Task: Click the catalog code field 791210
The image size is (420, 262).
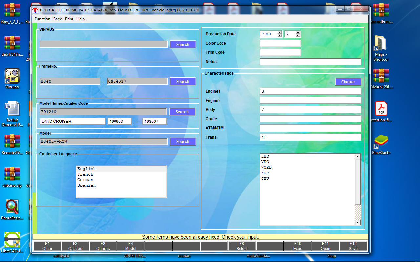Action: pos(103,112)
